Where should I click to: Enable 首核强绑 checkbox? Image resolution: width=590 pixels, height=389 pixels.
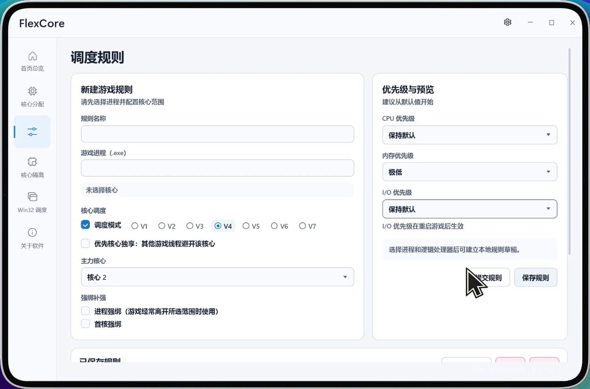pyautogui.click(x=85, y=324)
